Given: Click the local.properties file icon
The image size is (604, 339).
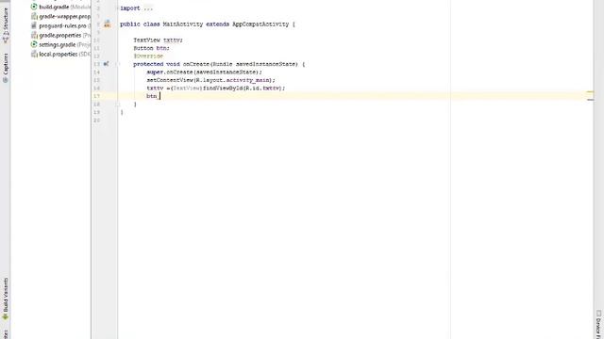Looking at the screenshot, I should 34,54.
